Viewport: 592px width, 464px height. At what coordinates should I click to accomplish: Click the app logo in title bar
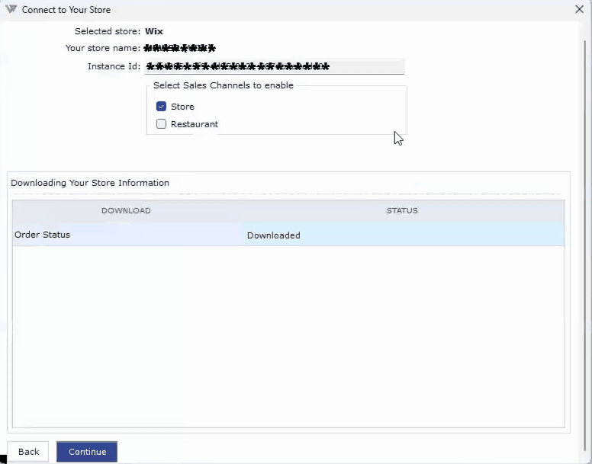tap(11, 10)
